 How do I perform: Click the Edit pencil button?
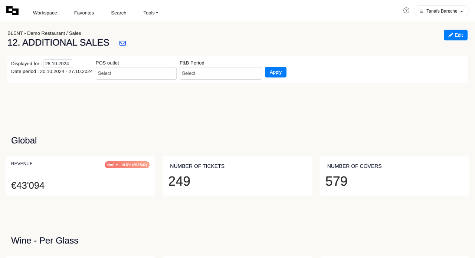(455, 35)
